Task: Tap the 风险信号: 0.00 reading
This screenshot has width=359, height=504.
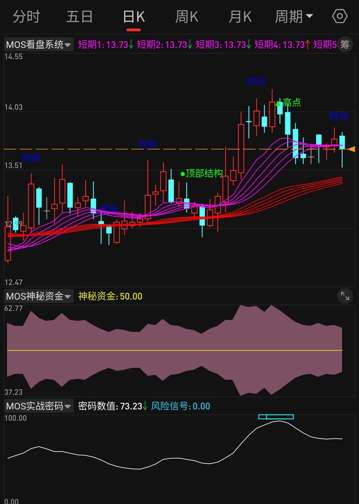Action: [x=180, y=406]
